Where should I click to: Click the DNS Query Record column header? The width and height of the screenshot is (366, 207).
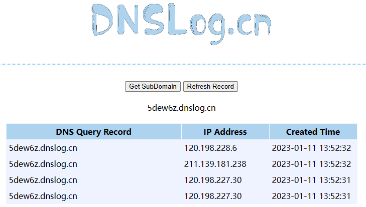93,132
